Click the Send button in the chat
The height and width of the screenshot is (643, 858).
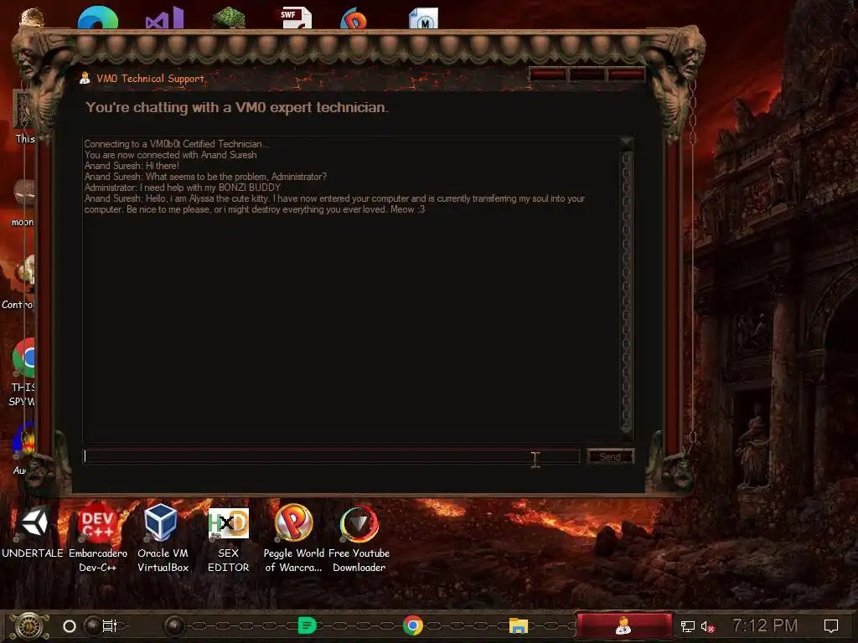611,456
